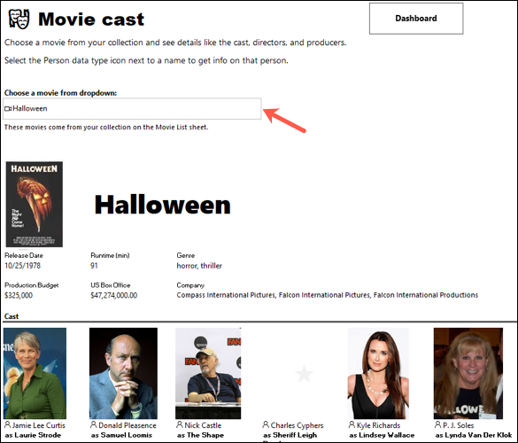This screenshot has width=518, height=443.
Task: Open the Dashboard button
Action: (416, 19)
